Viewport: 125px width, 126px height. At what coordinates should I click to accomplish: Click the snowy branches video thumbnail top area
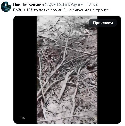coord(67,26)
